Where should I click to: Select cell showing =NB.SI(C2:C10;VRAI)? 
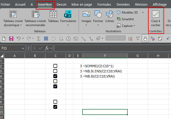coord(105,76)
